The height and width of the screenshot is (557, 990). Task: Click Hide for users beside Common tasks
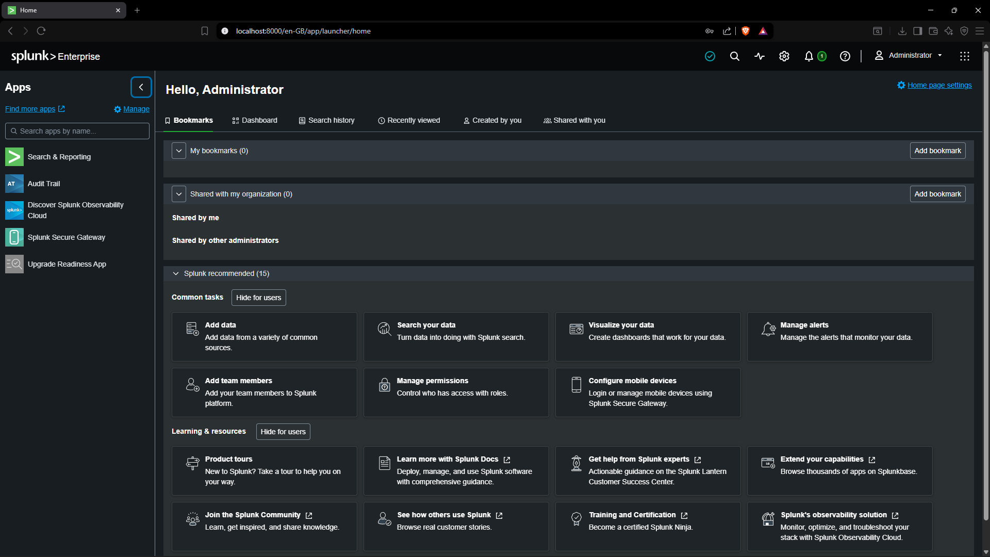pyautogui.click(x=258, y=298)
